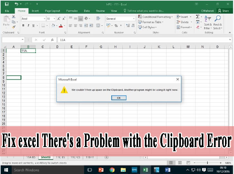Click the Save icon in title bar
This screenshot has height=174, width=234.
pos(6,4)
